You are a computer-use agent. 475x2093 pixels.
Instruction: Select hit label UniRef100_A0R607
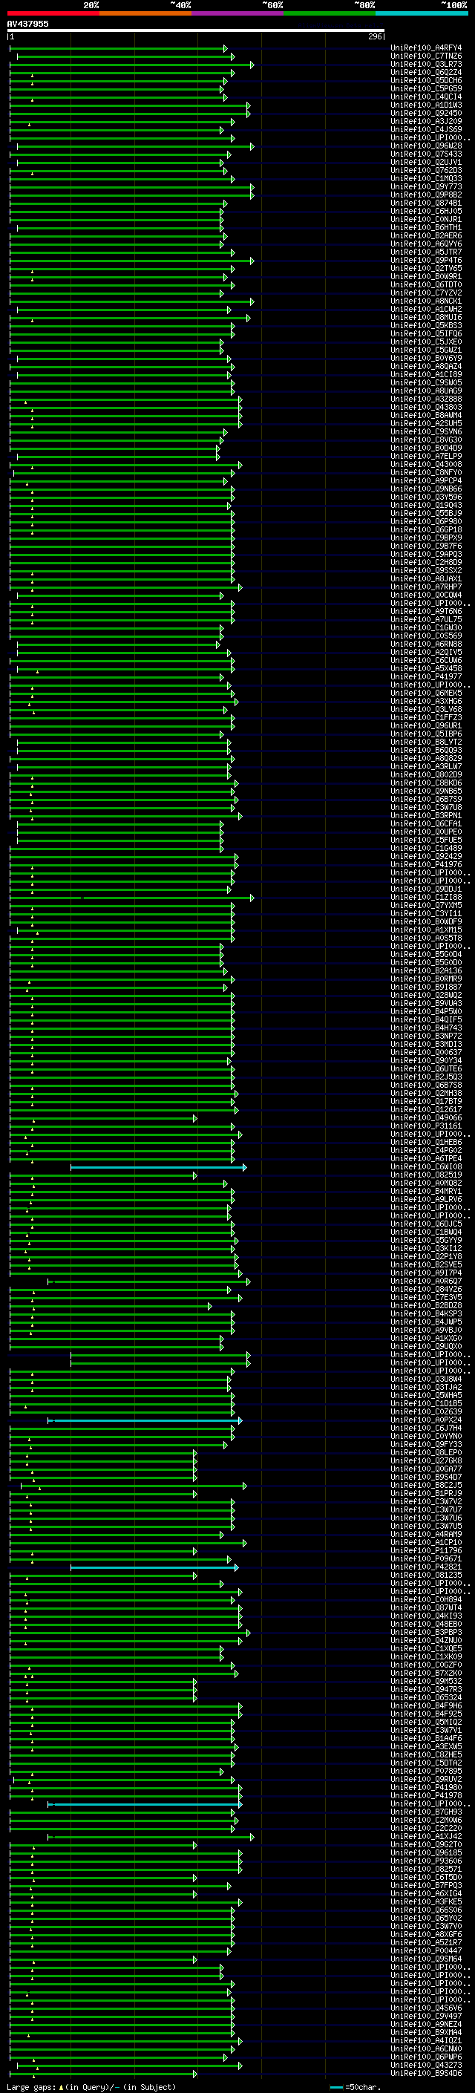pyautogui.click(x=426, y=1281)
